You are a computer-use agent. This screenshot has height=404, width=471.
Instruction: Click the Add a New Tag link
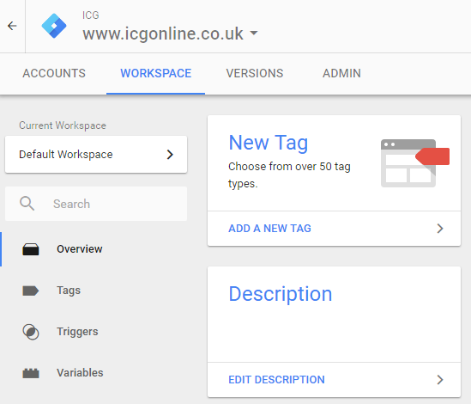coord(269,229)
